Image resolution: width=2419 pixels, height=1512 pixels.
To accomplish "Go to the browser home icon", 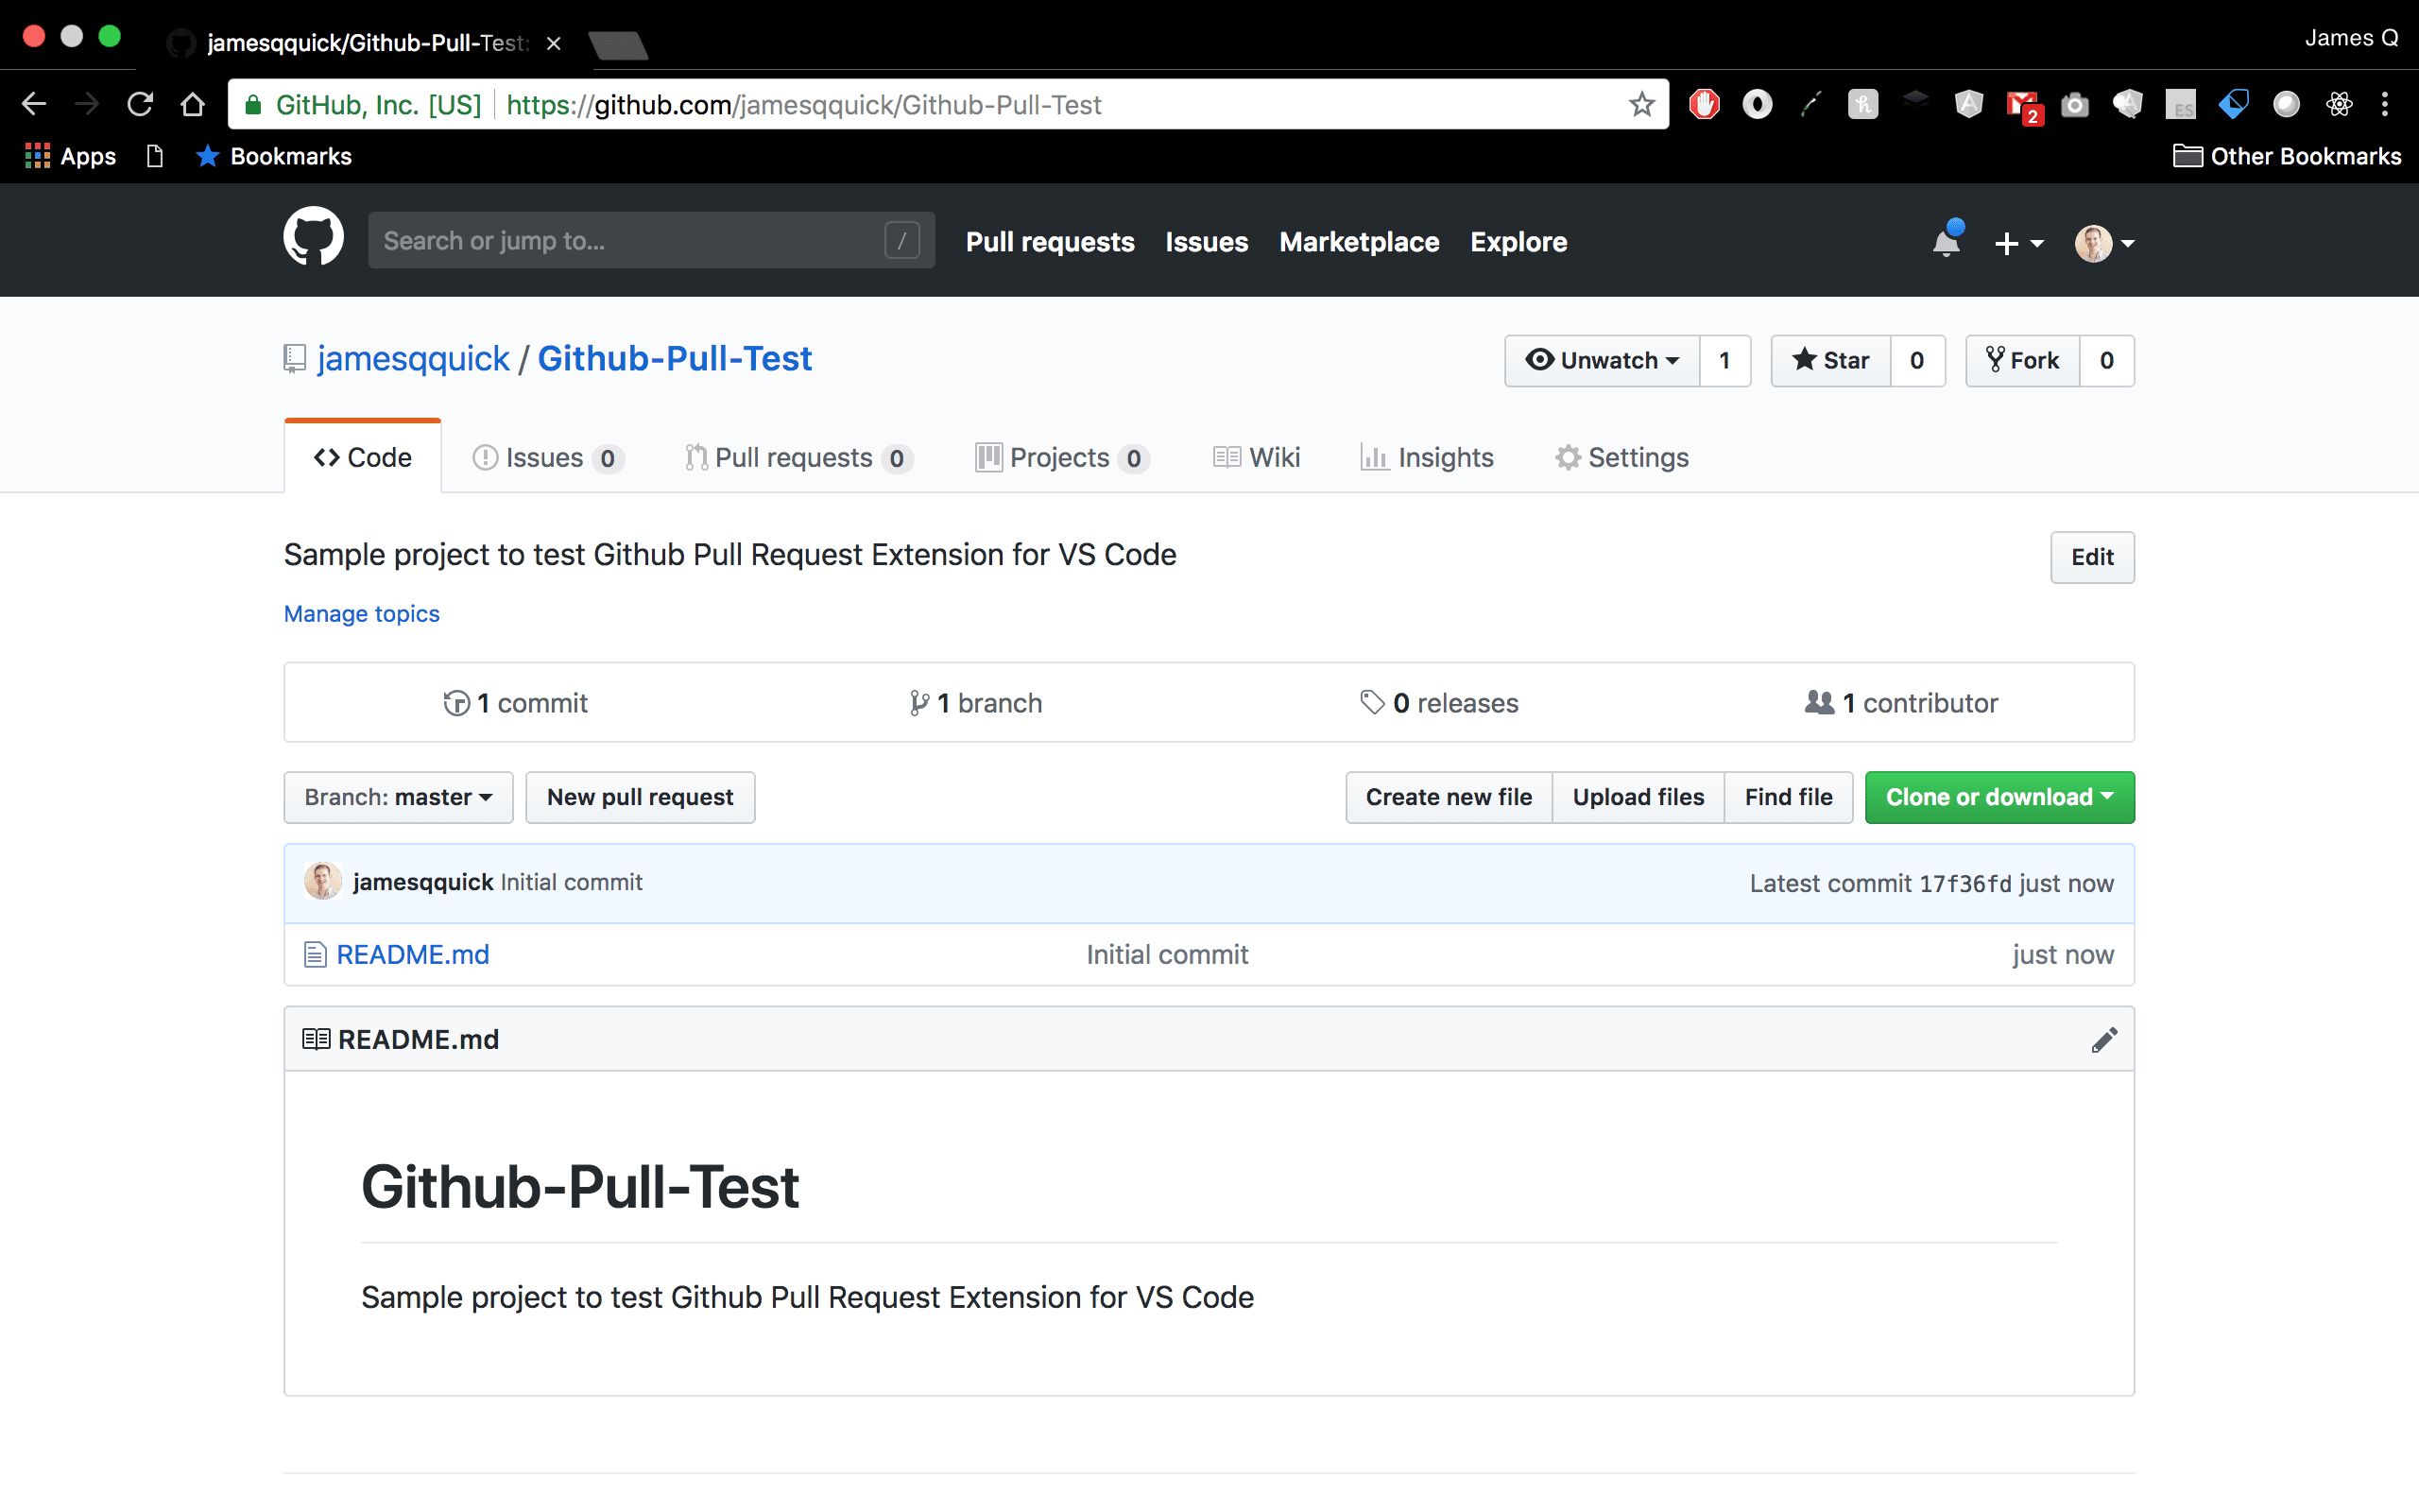I will point(193,104).
